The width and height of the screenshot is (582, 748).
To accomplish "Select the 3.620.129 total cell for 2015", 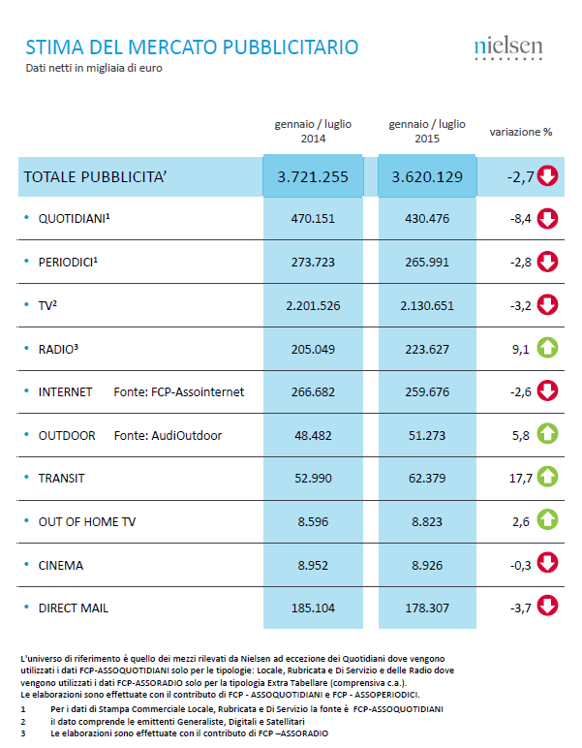I will click(x=427, y=177).
